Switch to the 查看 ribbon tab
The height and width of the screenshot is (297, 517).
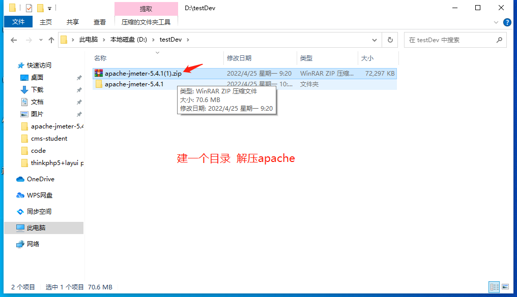point(100,22)
